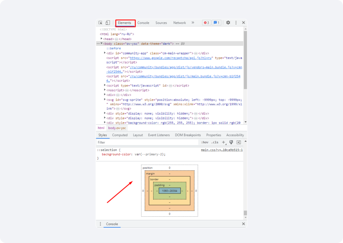The width and height of the screenshot is (343, 243).
Task: Select the ::before pseudo-element row
Action: point(114,48)
